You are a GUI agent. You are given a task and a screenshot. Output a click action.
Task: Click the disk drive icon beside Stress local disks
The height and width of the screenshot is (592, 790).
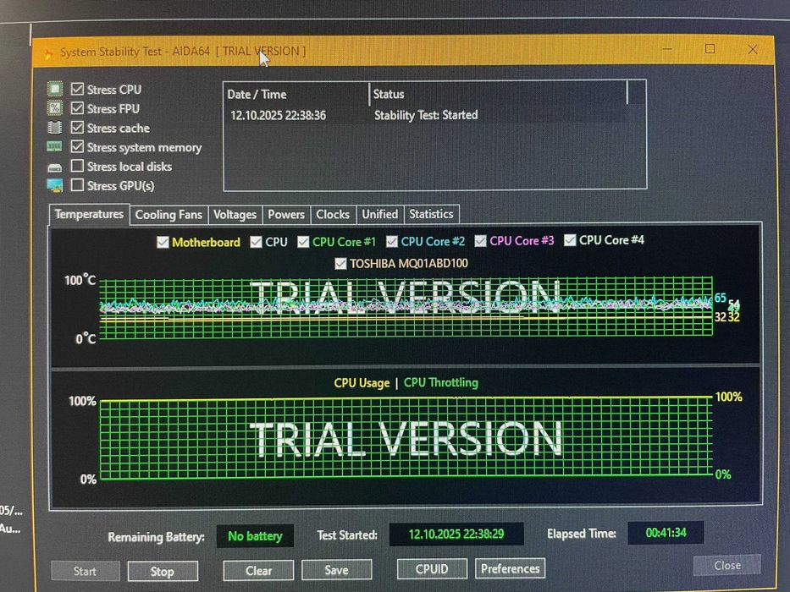pos(55,167)
